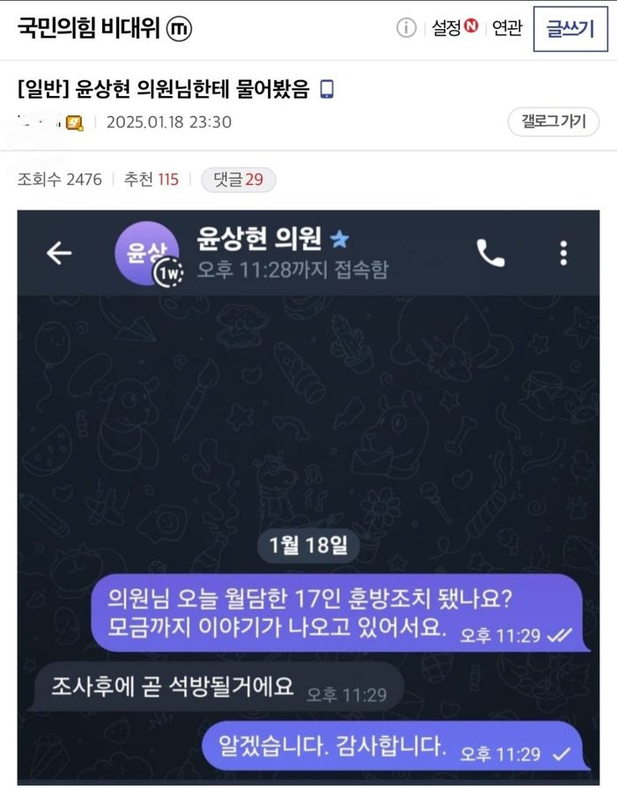Tap the back arrow in the chat header
Image resolution: width=617 pixels, height=788 pixels.
(x=59, y=253)
